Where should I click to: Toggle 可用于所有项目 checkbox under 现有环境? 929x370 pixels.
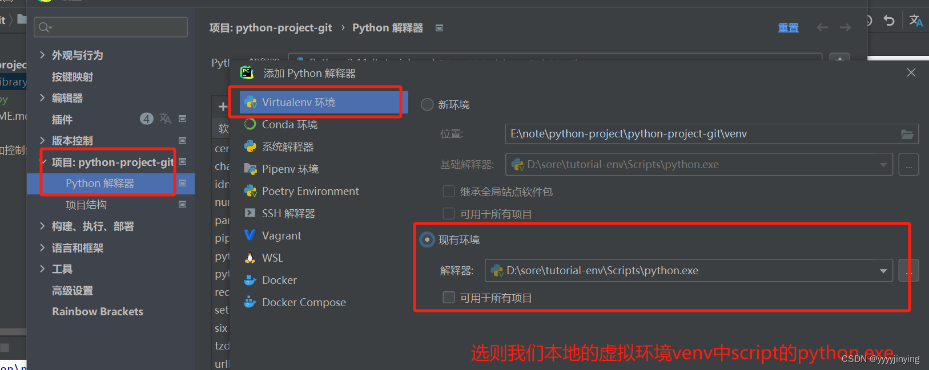point(449,298)
